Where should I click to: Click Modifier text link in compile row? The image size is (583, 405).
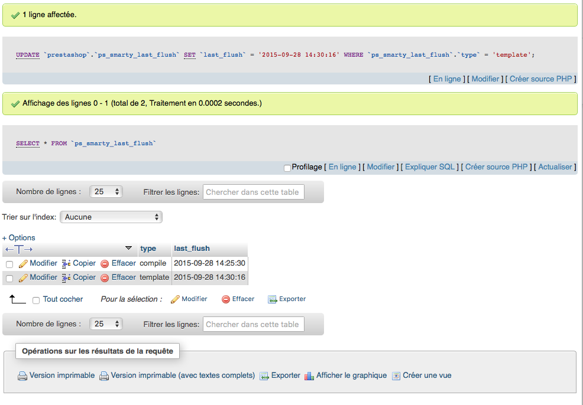[44, 263]
